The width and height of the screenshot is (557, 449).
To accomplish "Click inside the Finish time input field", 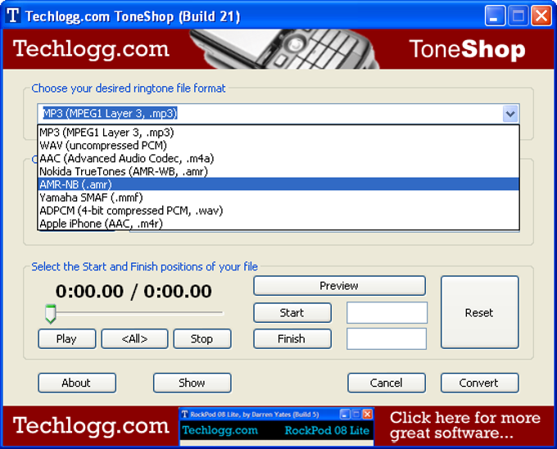I will click(387, 339).
